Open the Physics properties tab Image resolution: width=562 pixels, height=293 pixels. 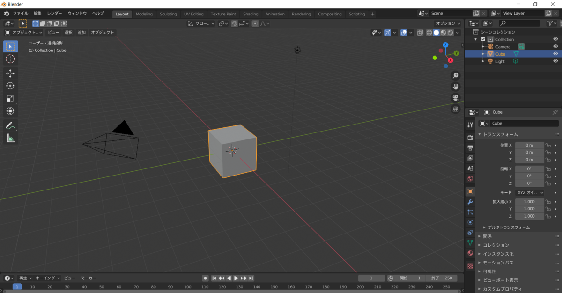(x=470, y=222)
